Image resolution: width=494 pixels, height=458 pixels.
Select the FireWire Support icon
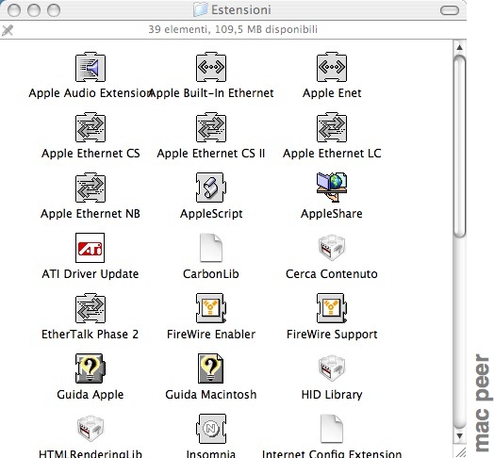pyautogui.click(x=332, y=308)
